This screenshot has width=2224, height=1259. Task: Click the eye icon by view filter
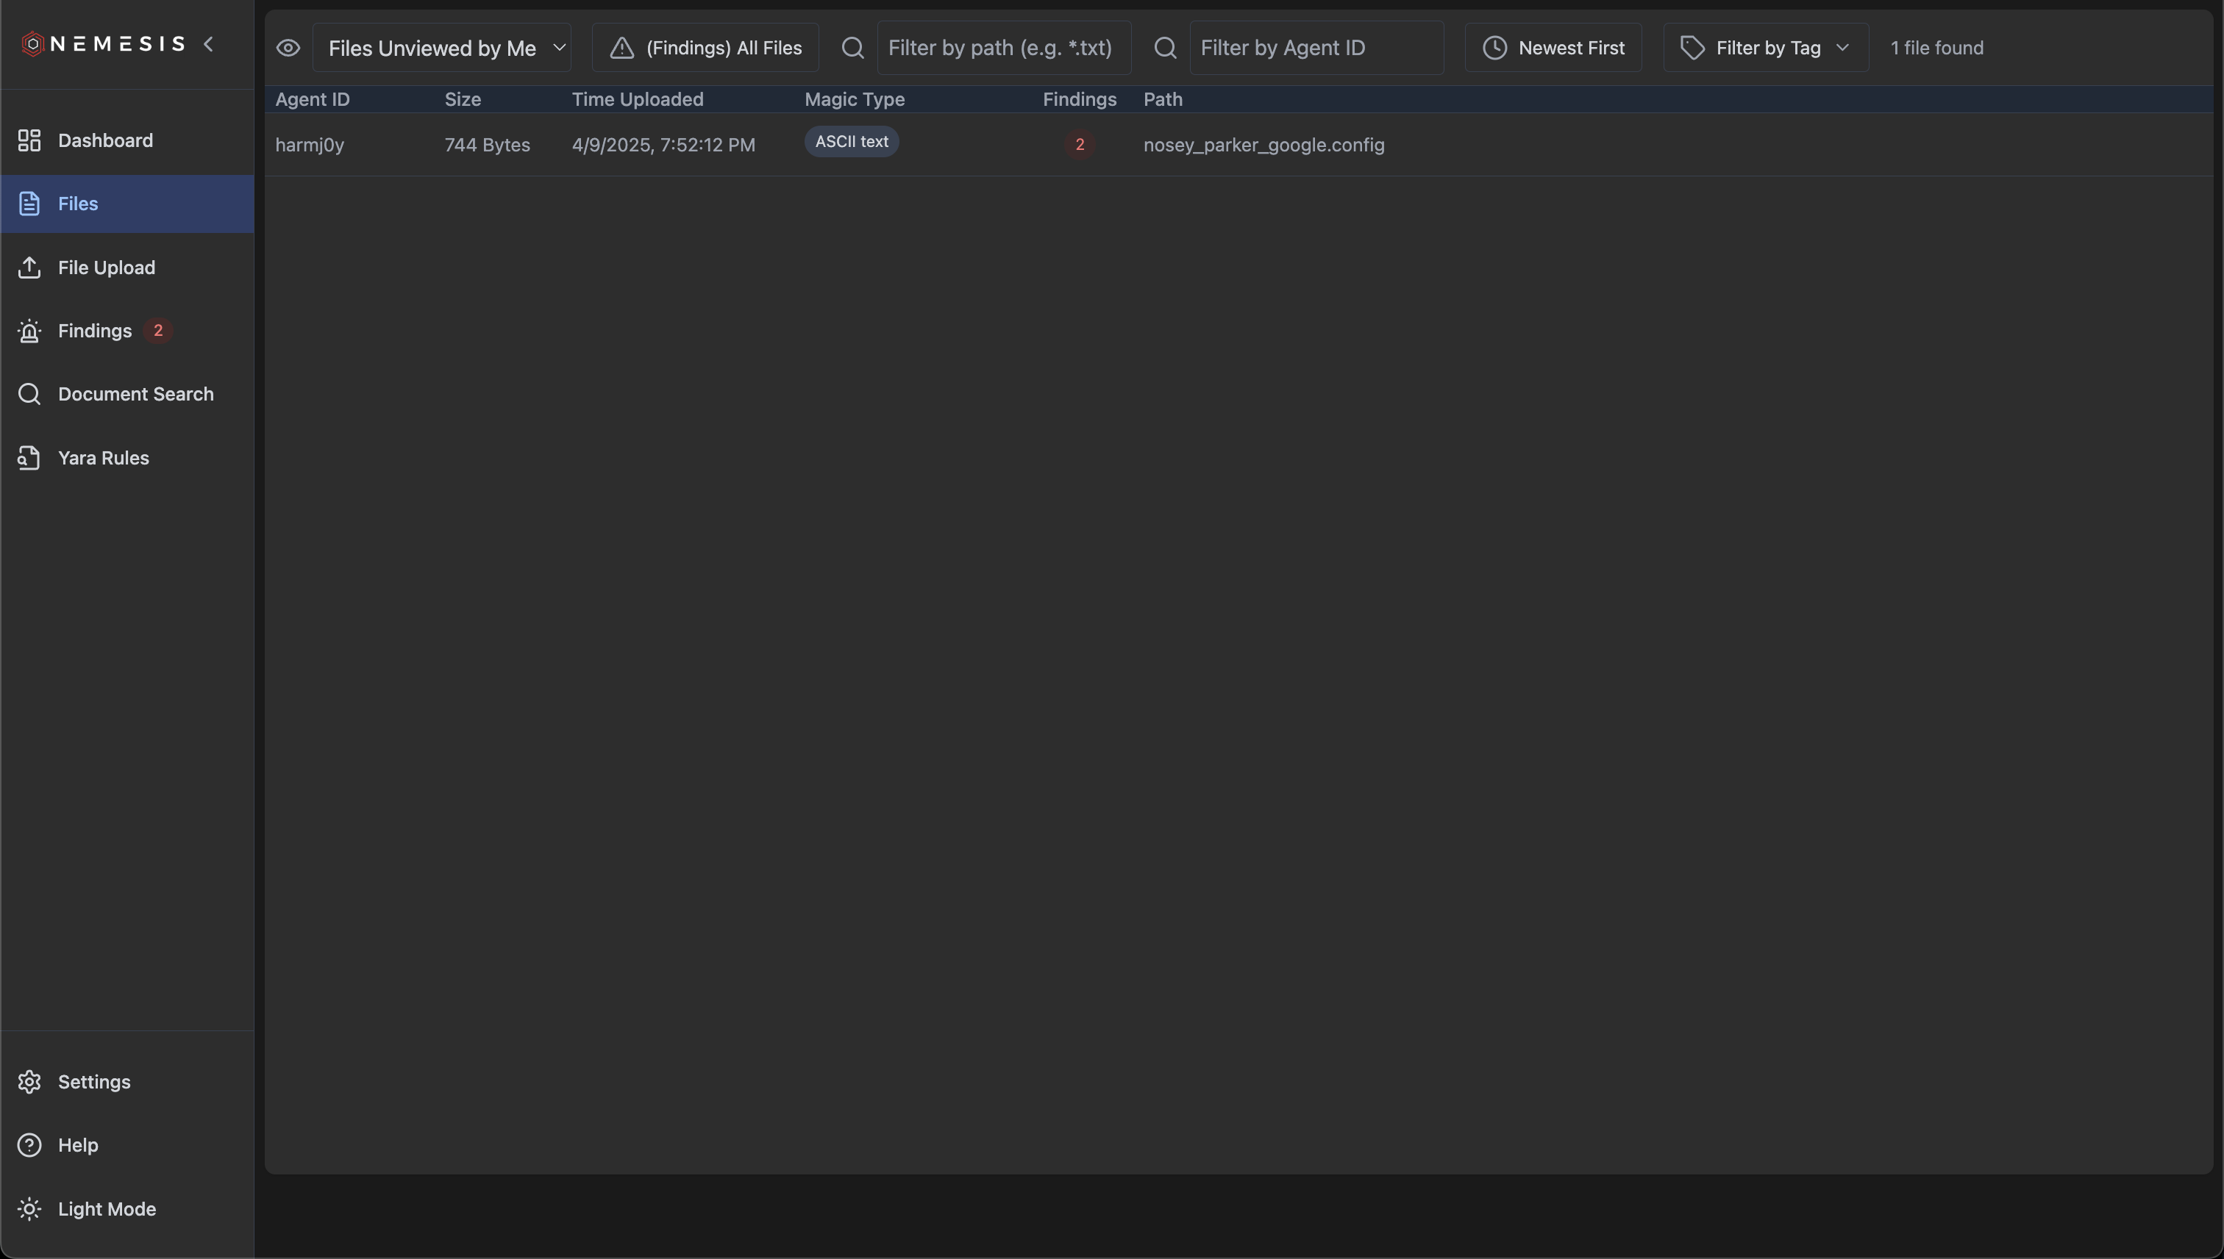[x=288, y=49]
